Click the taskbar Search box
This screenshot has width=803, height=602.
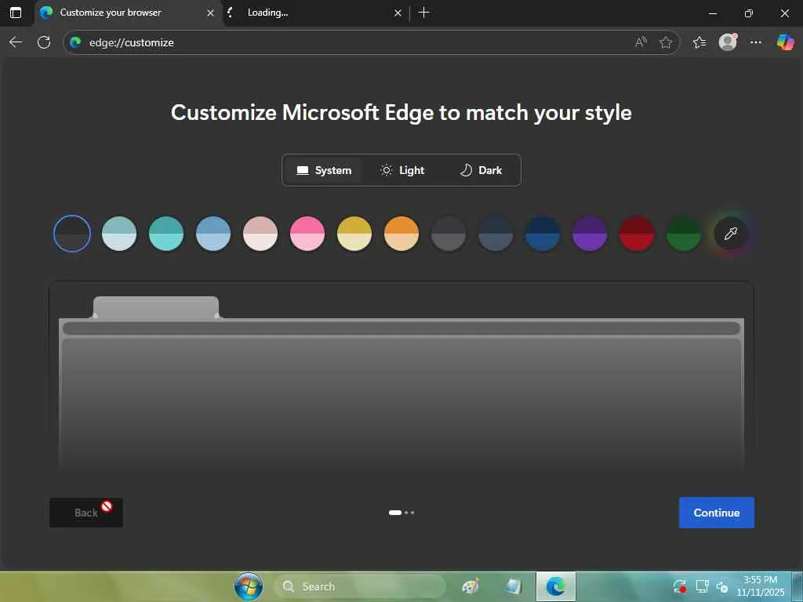point(359,586)
